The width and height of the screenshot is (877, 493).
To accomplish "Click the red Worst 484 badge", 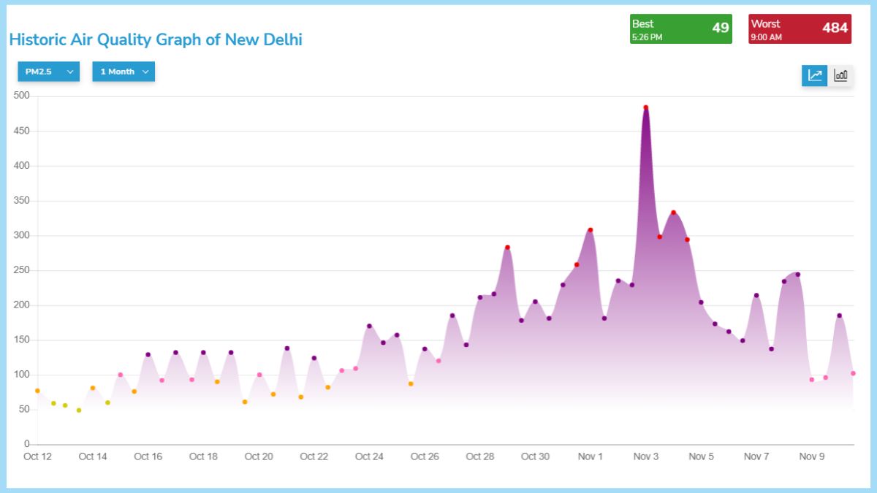I will pos(800,29).
